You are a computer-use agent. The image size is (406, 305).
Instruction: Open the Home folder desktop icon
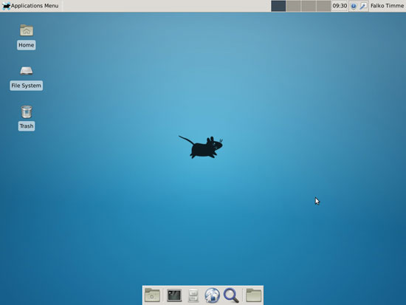coord(27,30)
